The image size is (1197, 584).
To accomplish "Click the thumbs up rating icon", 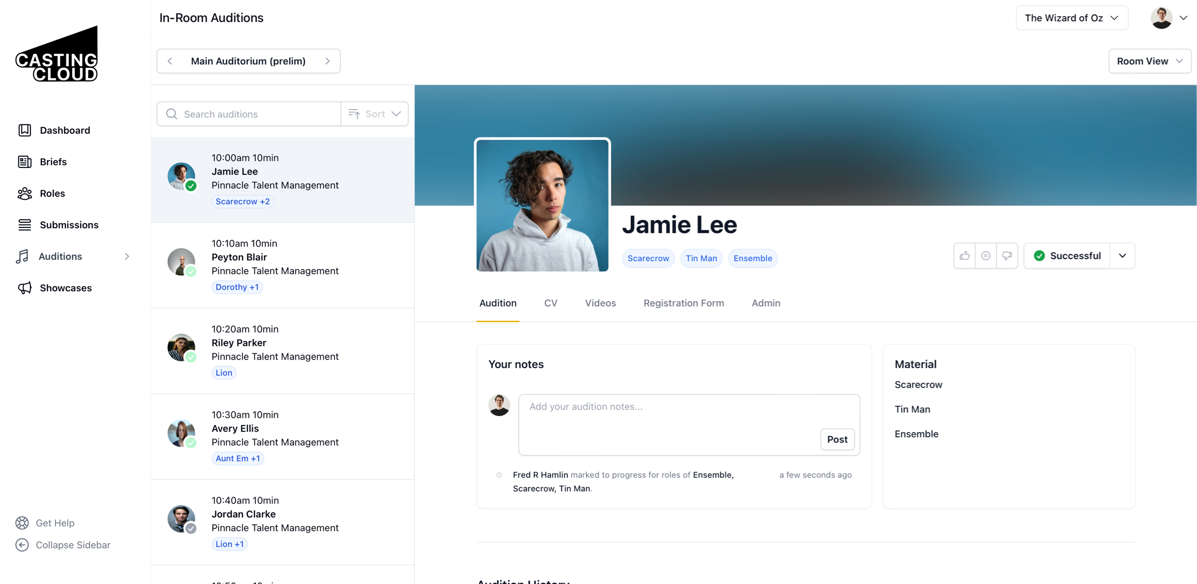I will click(x=964, y=255).
